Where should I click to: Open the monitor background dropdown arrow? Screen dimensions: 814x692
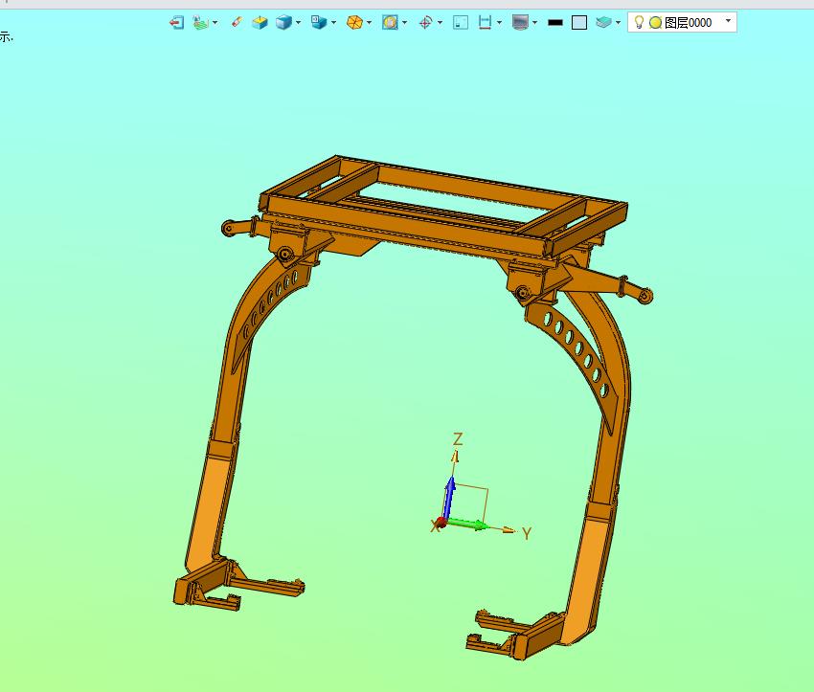[x=534, y=23]
